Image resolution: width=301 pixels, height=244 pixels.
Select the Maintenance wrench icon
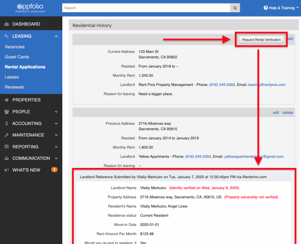(6, 135)
